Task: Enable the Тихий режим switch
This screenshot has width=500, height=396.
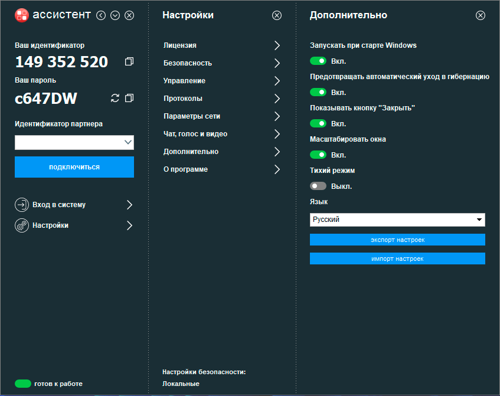Action: (x=318, y=186)
